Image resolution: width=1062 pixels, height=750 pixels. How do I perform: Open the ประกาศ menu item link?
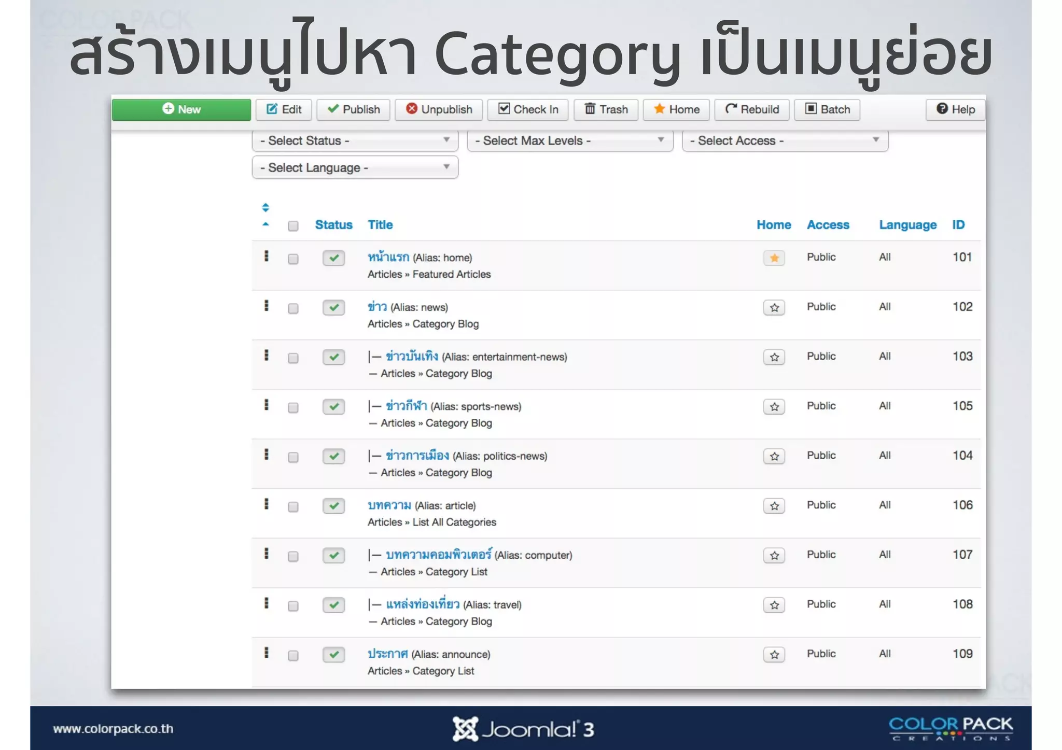pyautogui.click(x=387, y=654)
